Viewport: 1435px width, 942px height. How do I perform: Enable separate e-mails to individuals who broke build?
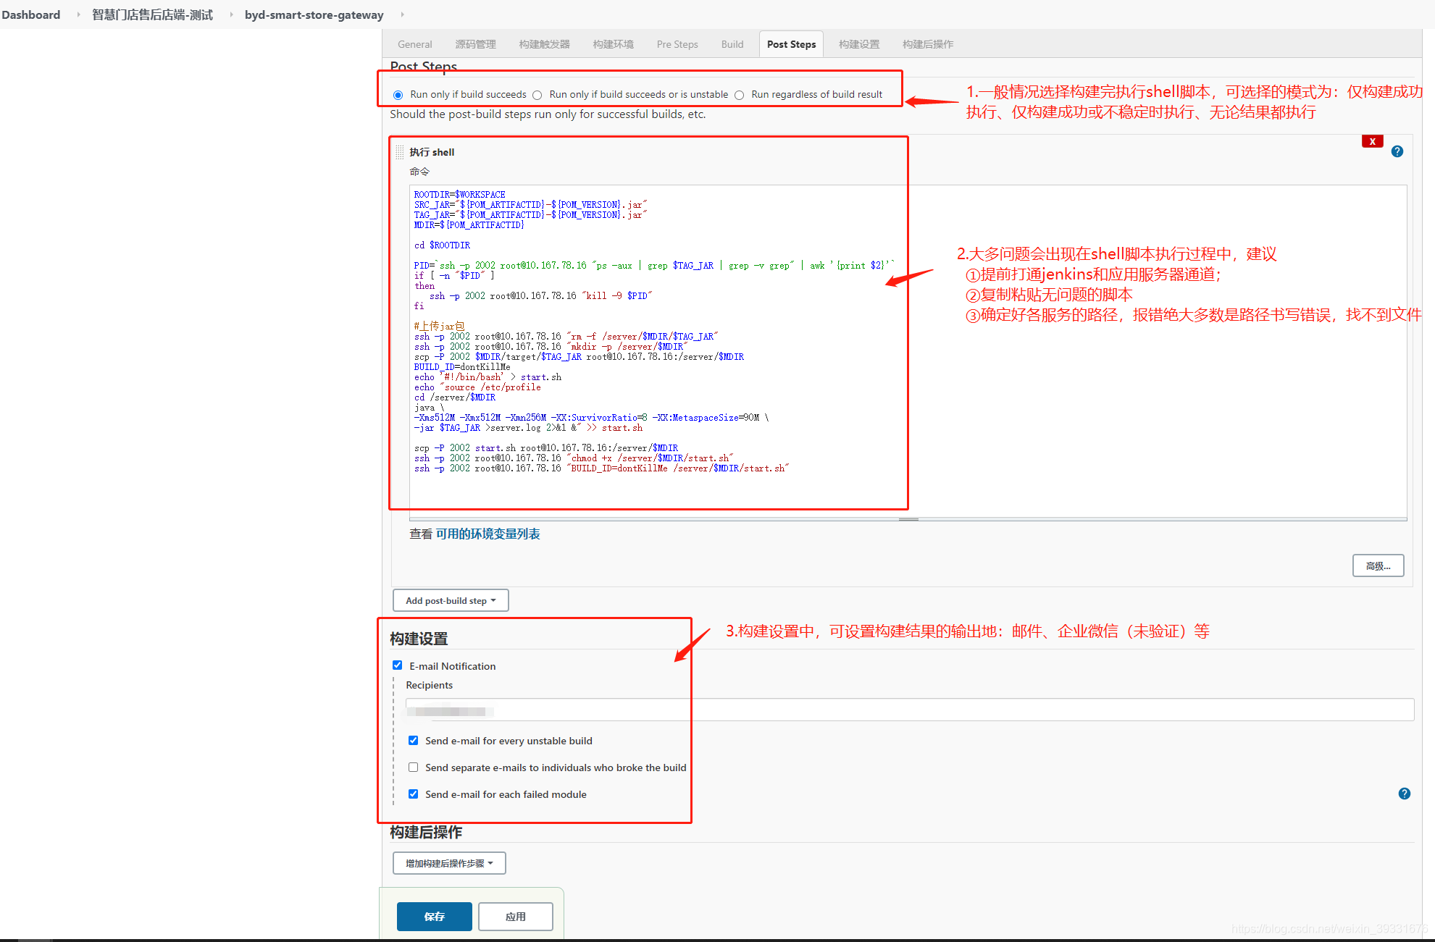(x=413, y=768)
